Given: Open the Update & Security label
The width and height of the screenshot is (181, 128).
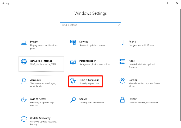Looking at the screenshot, I should (40, 118).
